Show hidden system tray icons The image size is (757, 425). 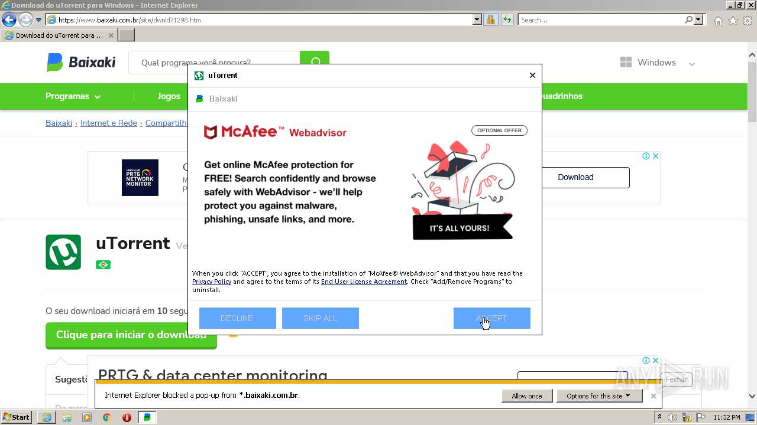click(659, 417)
